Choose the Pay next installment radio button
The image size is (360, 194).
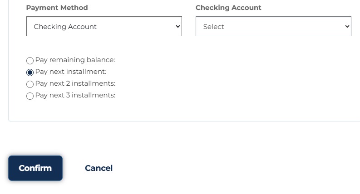tap(30, 73)
